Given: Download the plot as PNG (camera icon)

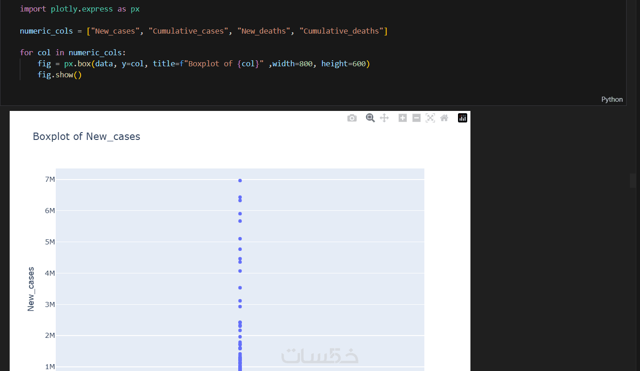Looking at the screenshot, I should 352,118.
